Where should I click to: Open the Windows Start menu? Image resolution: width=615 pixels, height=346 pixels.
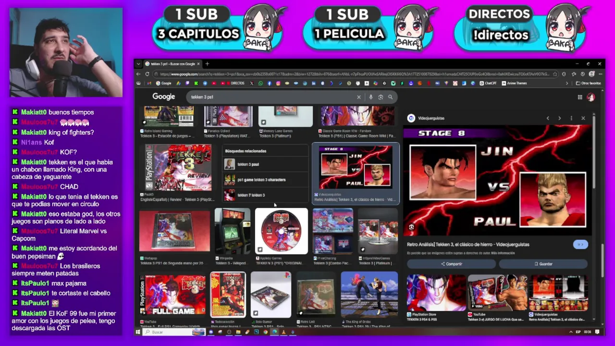click(x=138, y=332)
